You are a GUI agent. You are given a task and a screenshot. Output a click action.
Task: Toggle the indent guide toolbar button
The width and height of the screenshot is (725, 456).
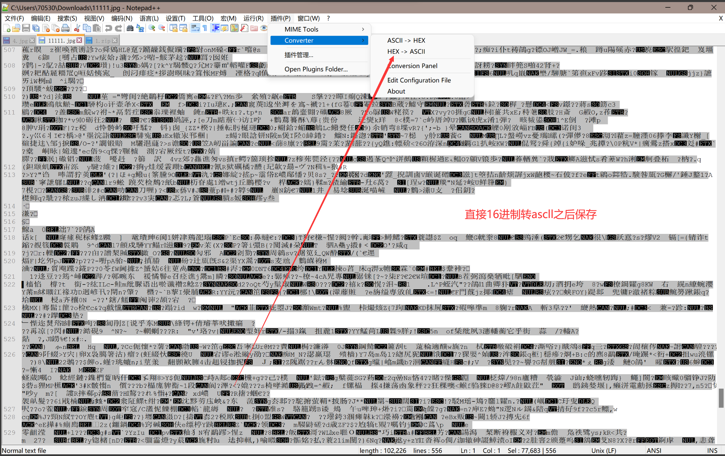point(215,28)
